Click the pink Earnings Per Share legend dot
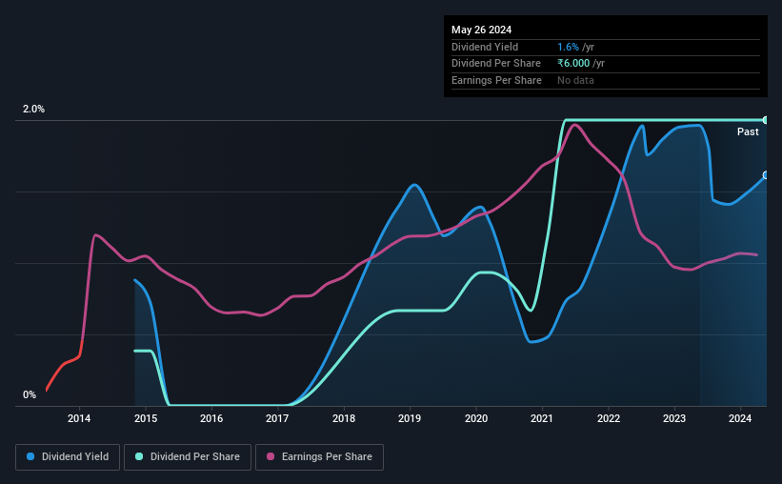Image resolution: width=782 pixels, height=484 pixels. [x=271, y=456]
